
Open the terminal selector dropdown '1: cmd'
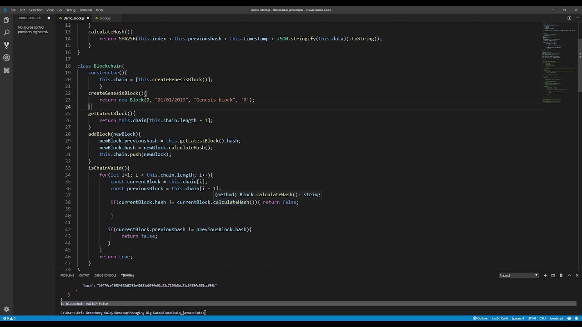pyautogui.click(x=519, y=275)
